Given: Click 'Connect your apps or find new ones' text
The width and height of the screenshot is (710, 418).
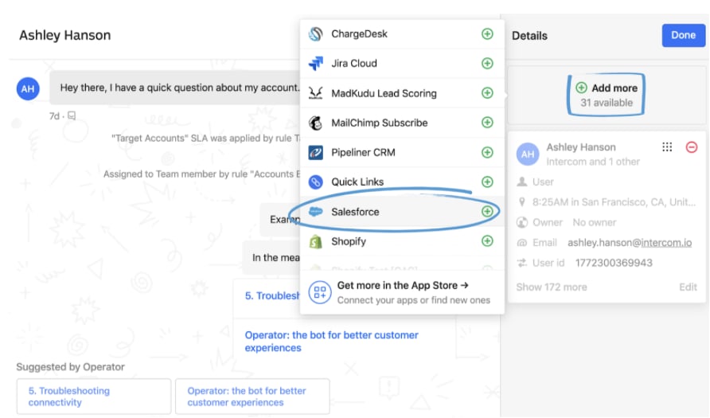Looking at the screenshot, I should (x=413, y=300).
